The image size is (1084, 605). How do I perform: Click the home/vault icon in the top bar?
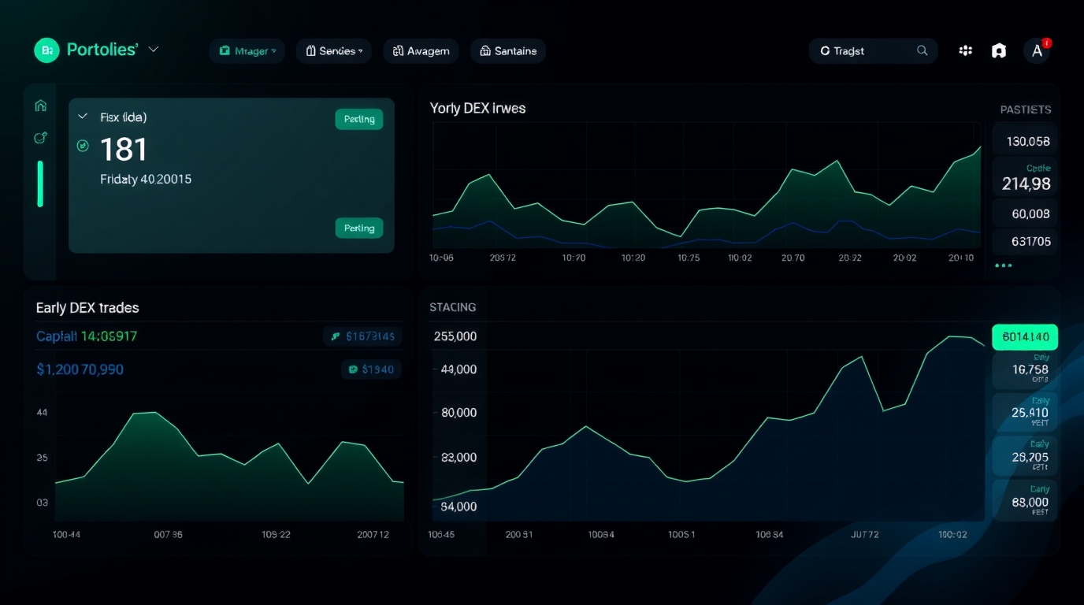coord(998,50)
